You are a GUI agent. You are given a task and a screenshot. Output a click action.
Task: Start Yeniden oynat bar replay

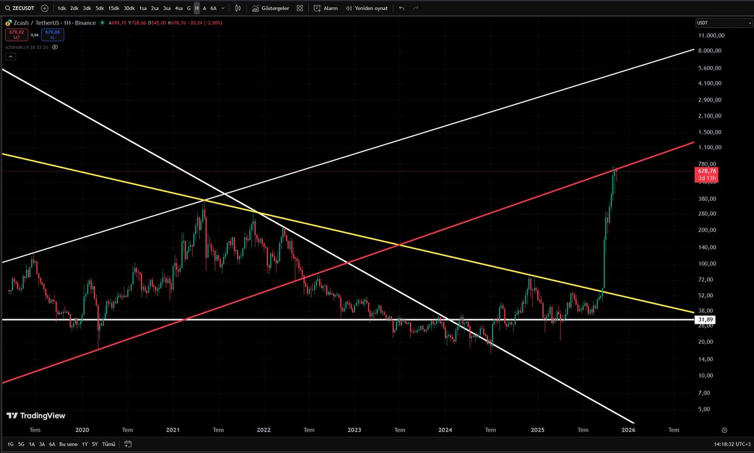click(367, 9)
